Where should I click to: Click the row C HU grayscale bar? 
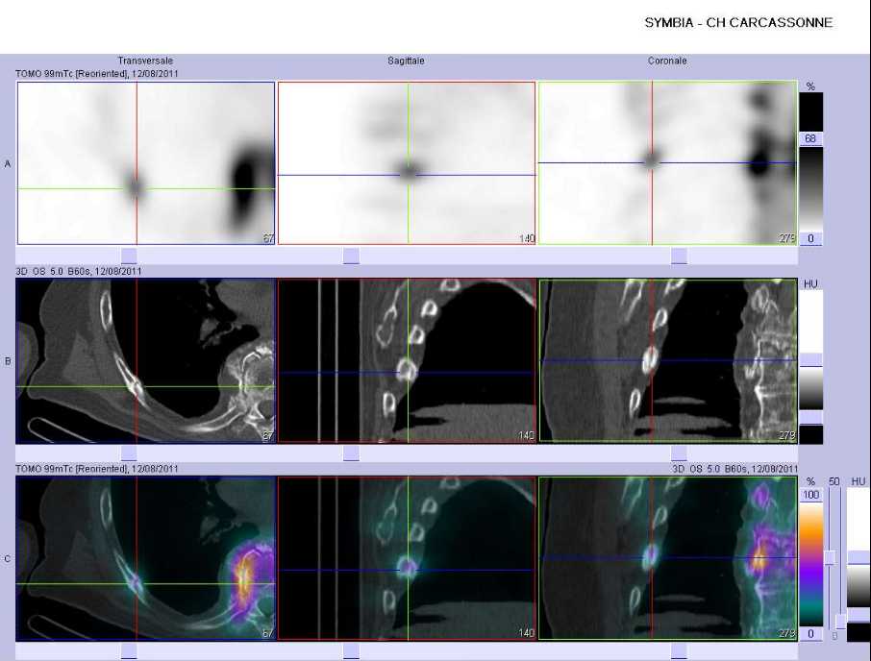coord(859,564)
